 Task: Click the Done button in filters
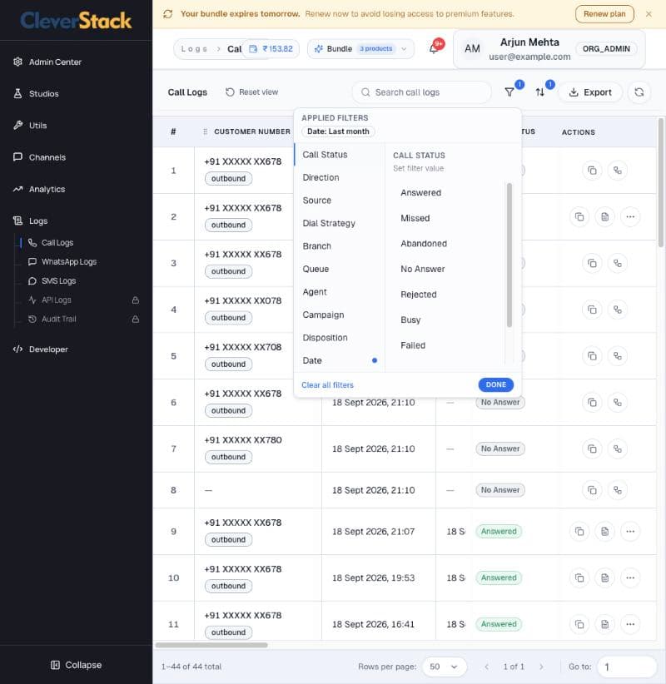[x=496, y=384]
